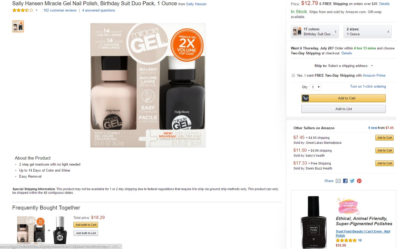Open 4 answered questions link
Screen dimensions: 416x249
pyautogui.click(x=98, y=10)
